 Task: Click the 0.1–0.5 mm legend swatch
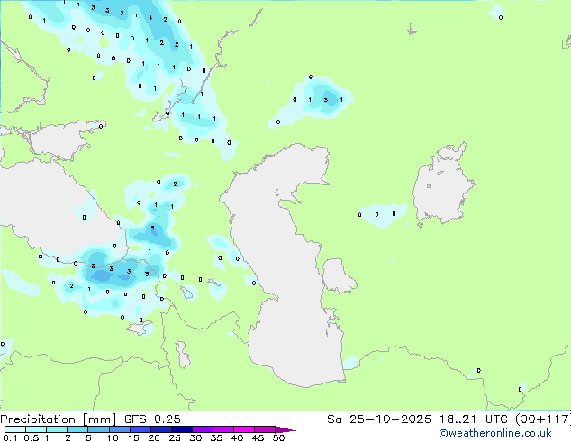15,429
